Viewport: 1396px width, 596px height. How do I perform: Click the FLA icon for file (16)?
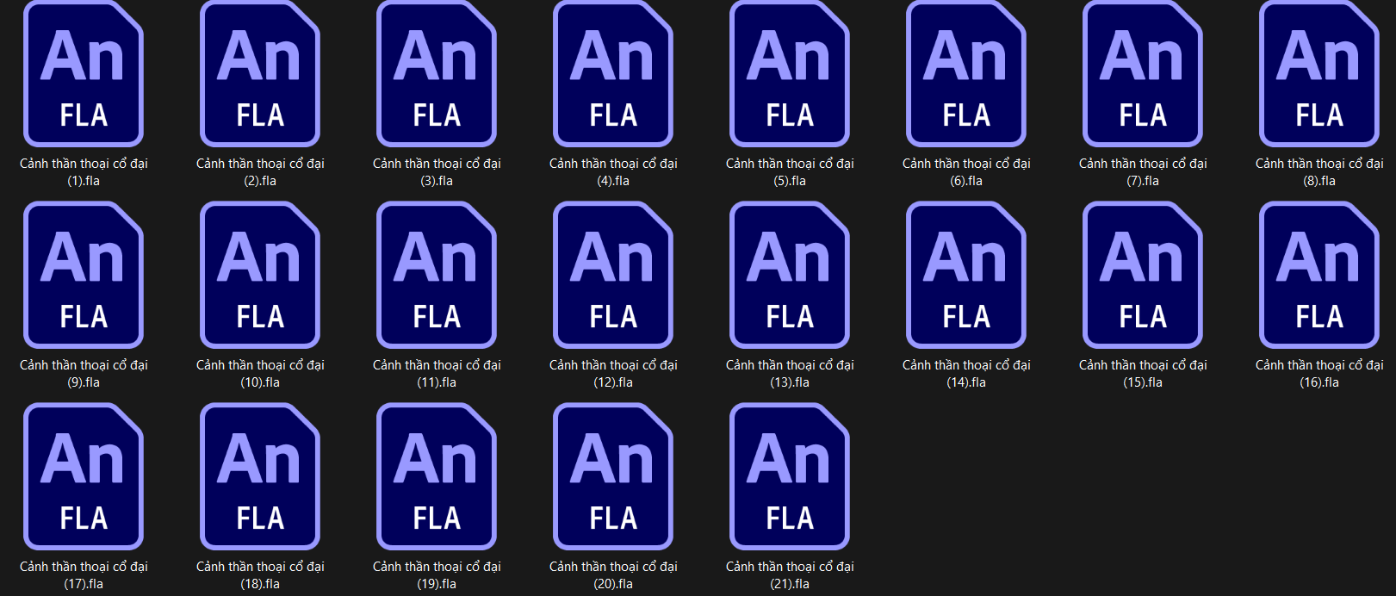point(1319,276)
